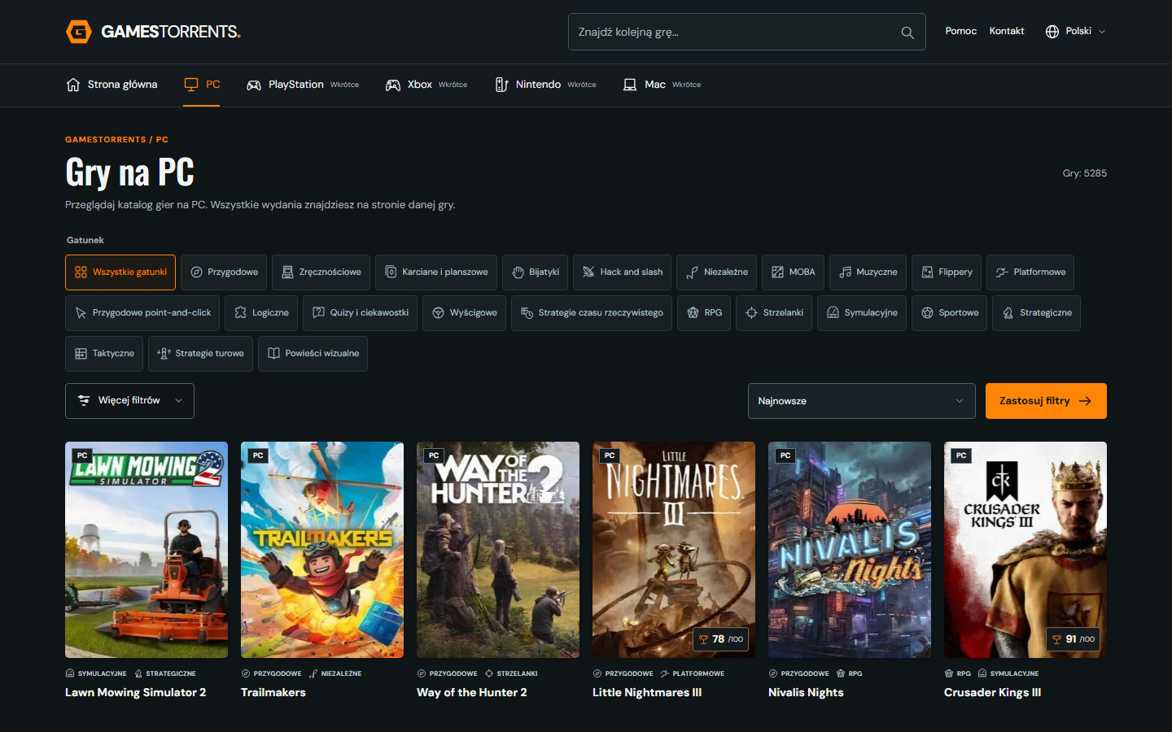Open the Polski language dropdown chevron

coord(1102,32)
